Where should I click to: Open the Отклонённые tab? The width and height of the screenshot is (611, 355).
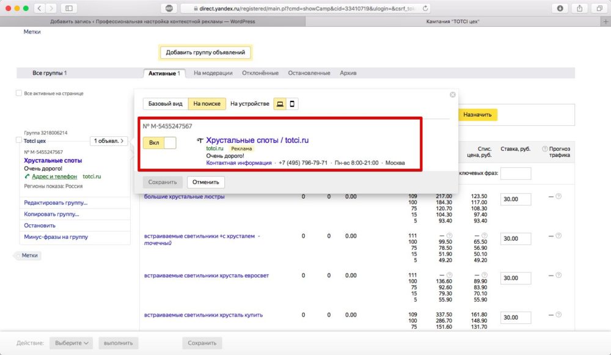(260, 73)
